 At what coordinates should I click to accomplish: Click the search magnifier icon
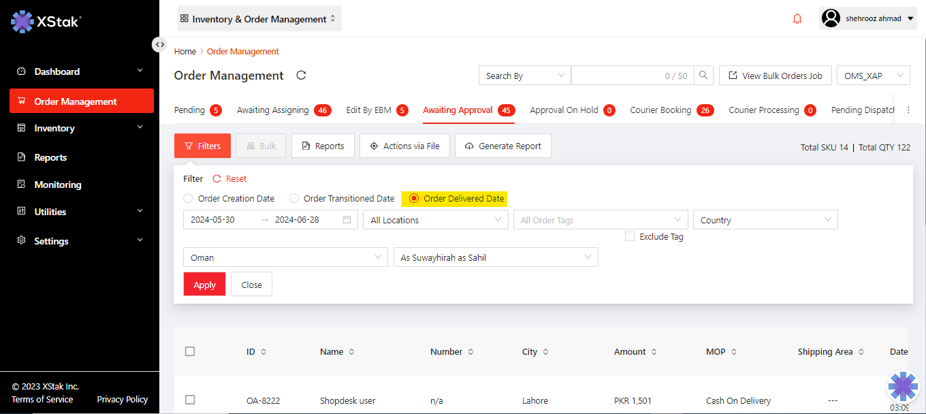click(704, 76)
